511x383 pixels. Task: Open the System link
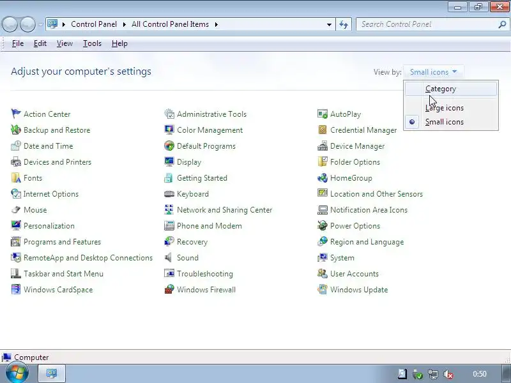(342, 258)
